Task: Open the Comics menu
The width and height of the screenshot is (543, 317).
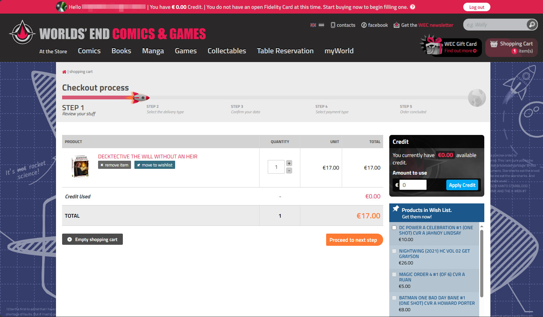Action: coord(89,51)
